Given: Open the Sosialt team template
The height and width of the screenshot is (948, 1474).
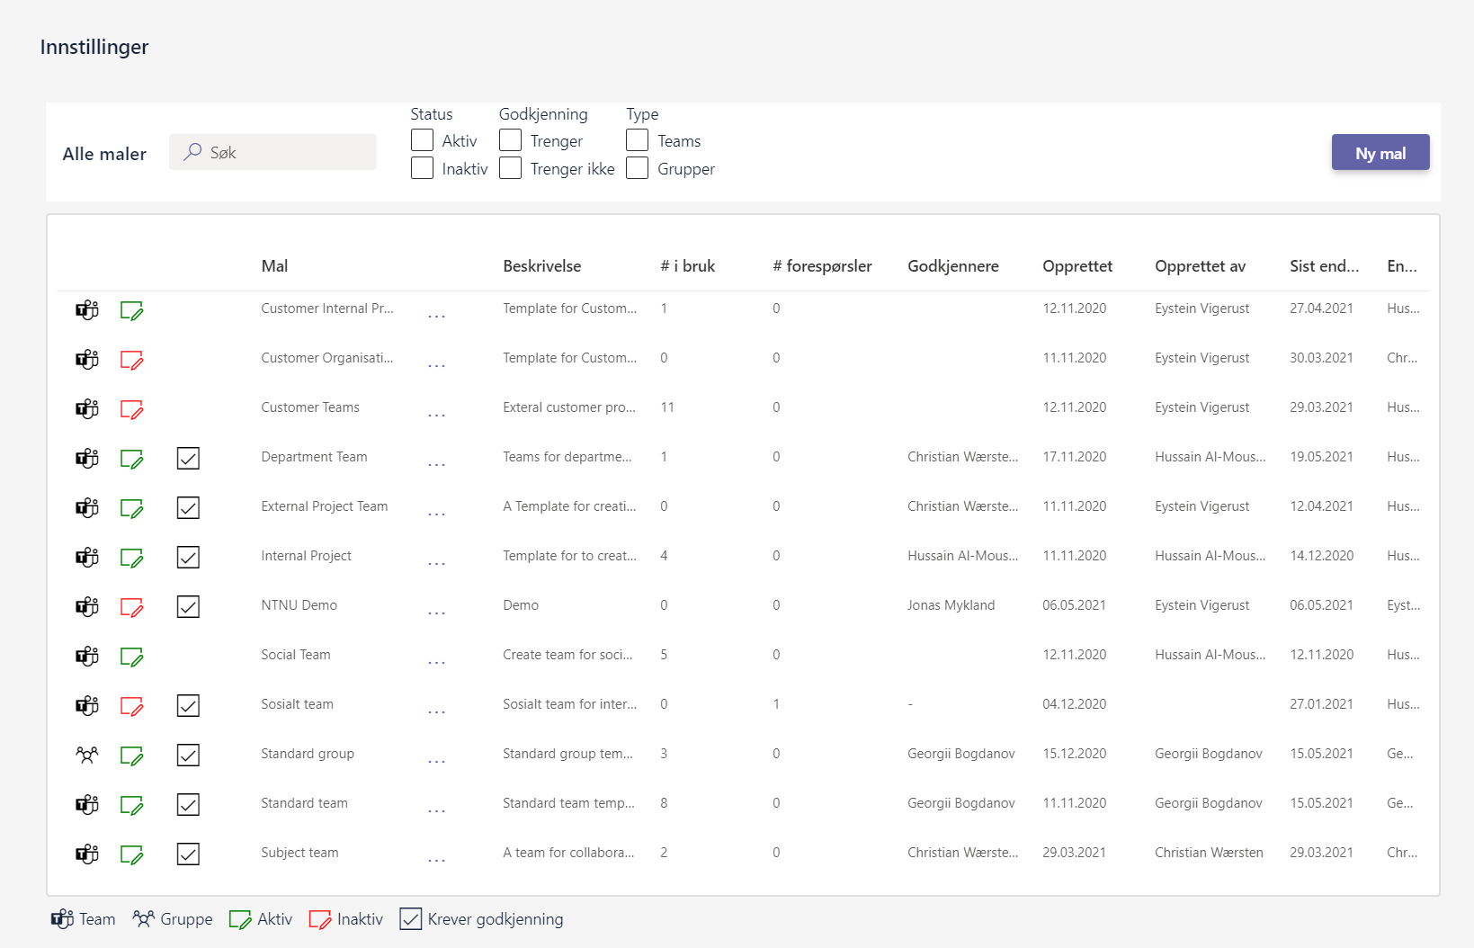Looking at the screenshot, I should 297,704.
